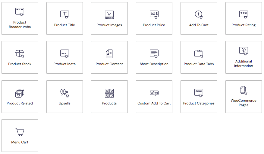Choose the Product Images widget icon
264x154 pixels.
point(109,14)
